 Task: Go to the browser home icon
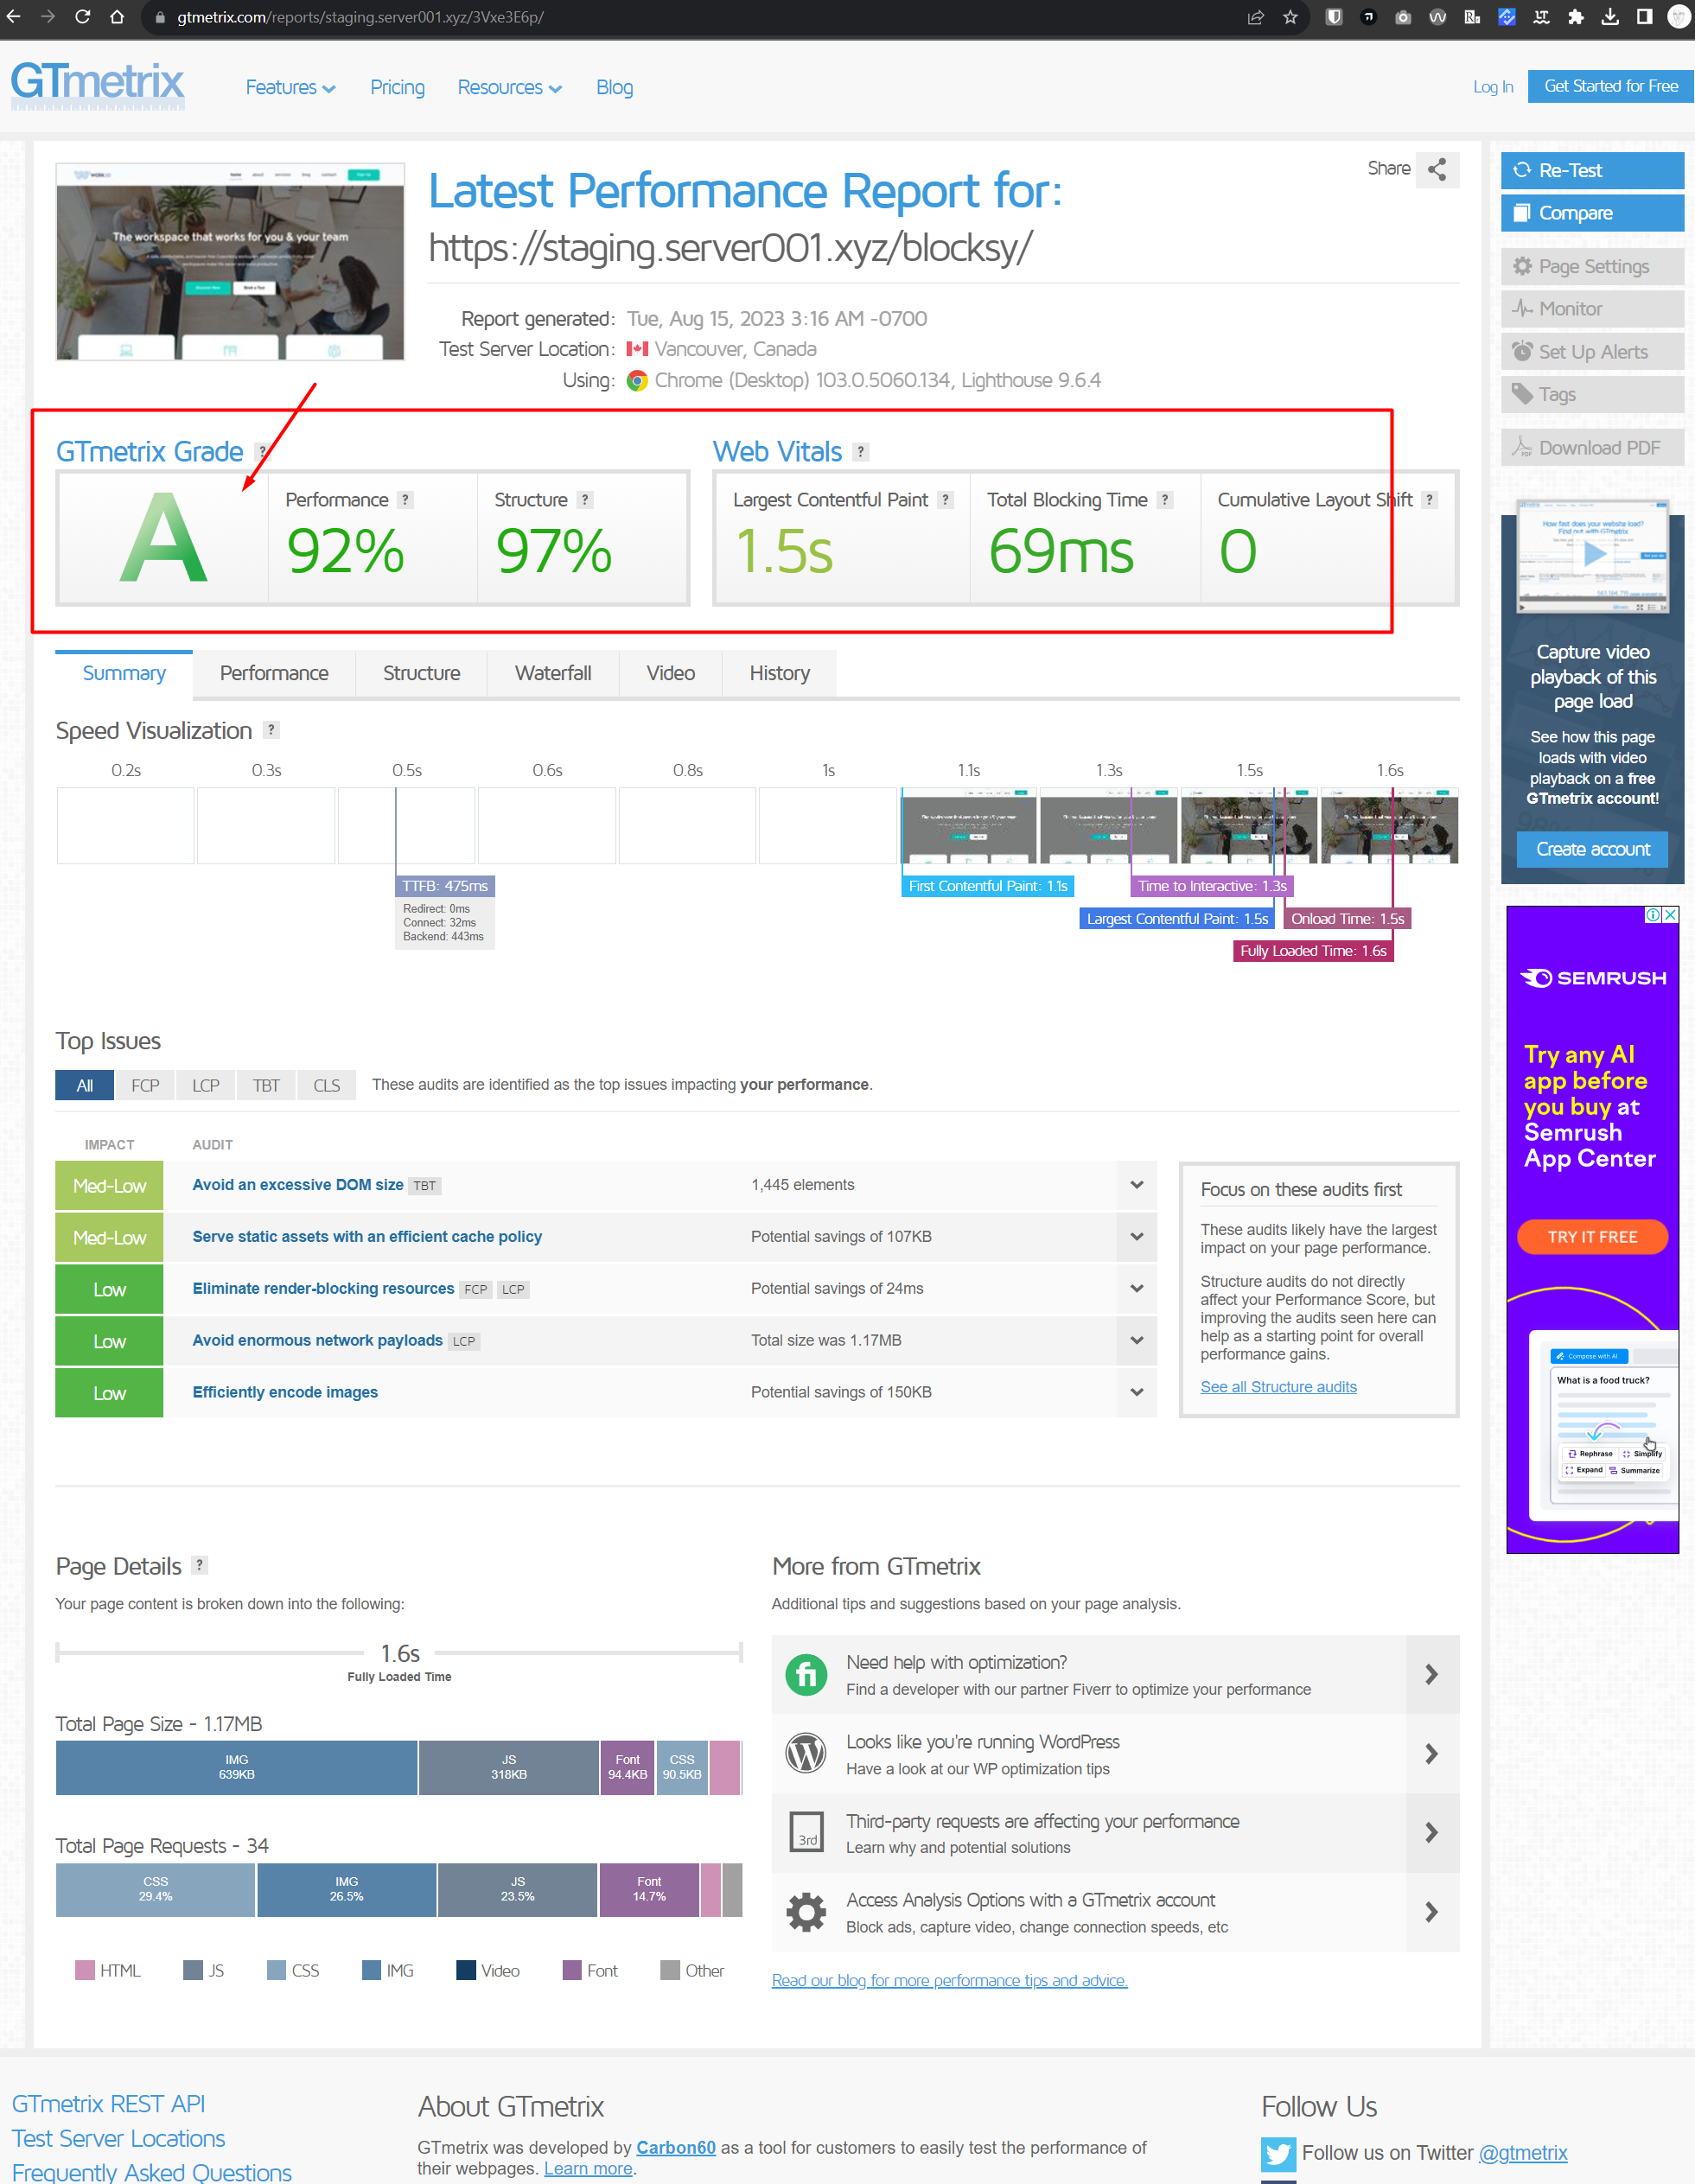[118, 17]
